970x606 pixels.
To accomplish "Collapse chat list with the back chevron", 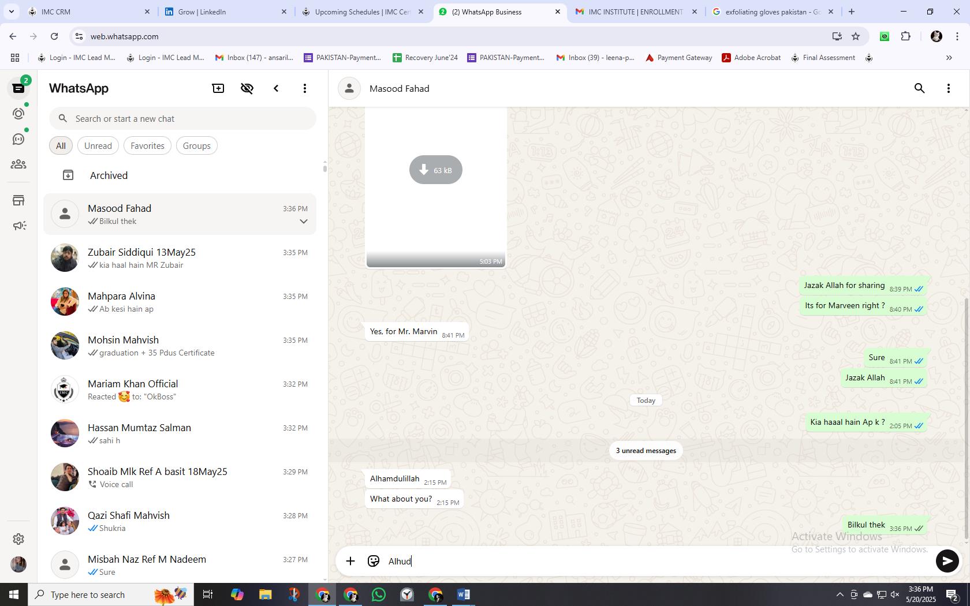I will pyautogui.click(x=276, y=88).
